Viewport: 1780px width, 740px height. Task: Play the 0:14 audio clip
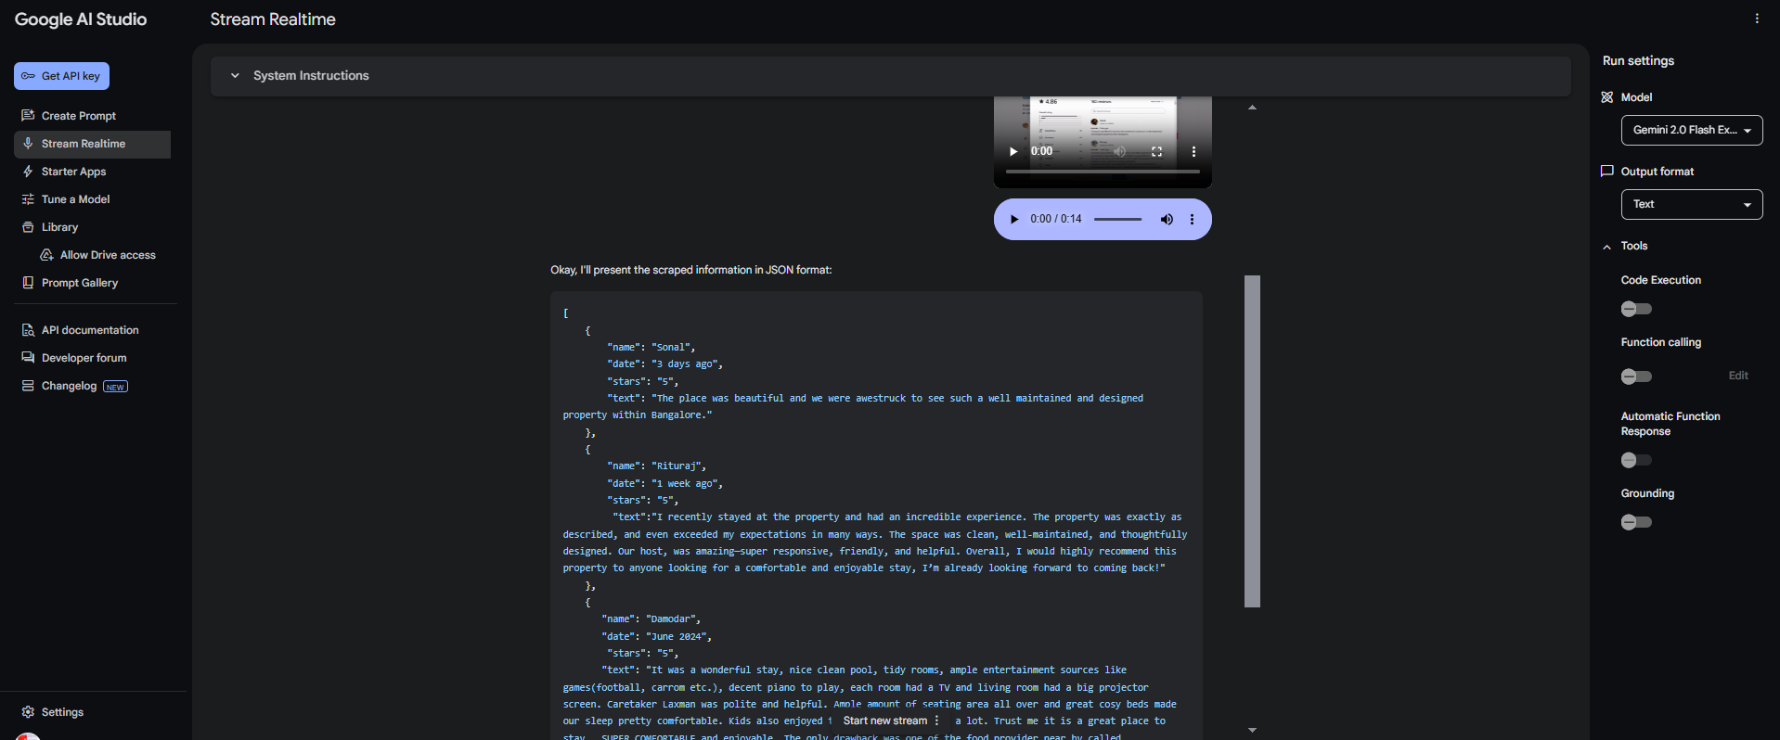1014,220
